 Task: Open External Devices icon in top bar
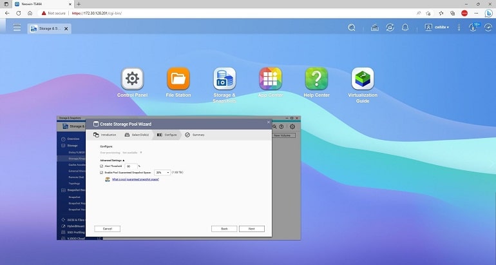pos(390,28)
